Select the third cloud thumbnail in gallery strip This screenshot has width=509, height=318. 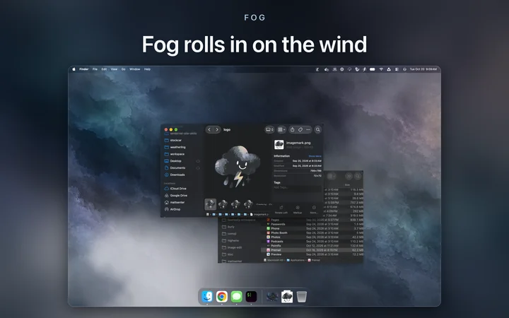[235, 204]
